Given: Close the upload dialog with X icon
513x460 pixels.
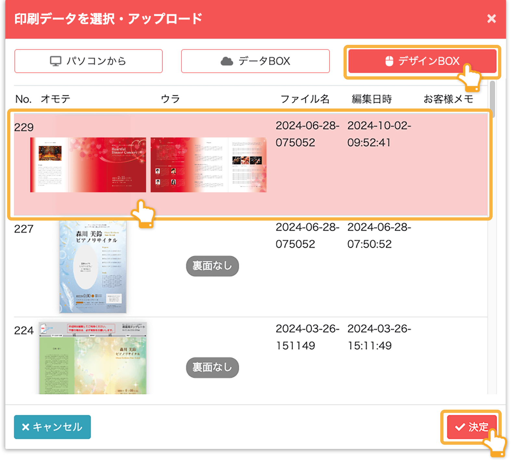Looking at the screenshot, I should (491, 19).
